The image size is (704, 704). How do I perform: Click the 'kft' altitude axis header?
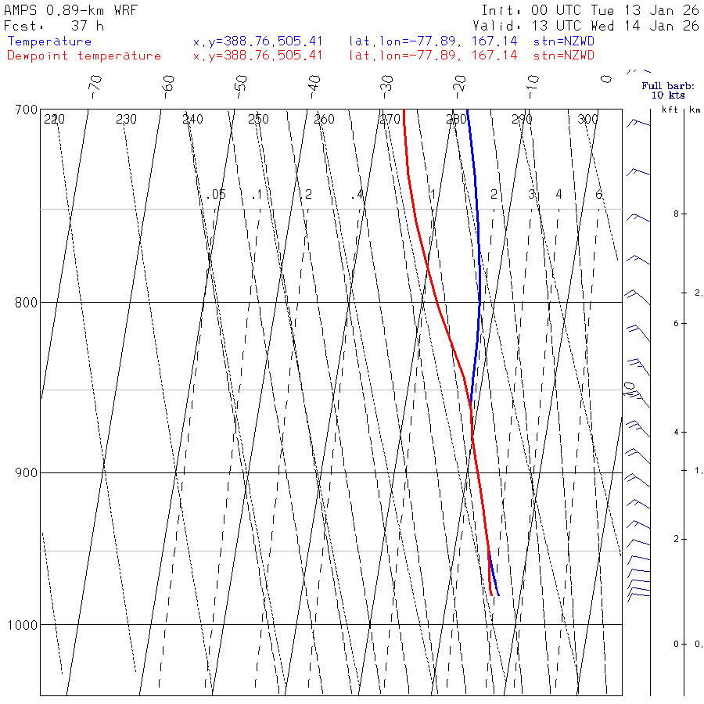click(670, 109)
